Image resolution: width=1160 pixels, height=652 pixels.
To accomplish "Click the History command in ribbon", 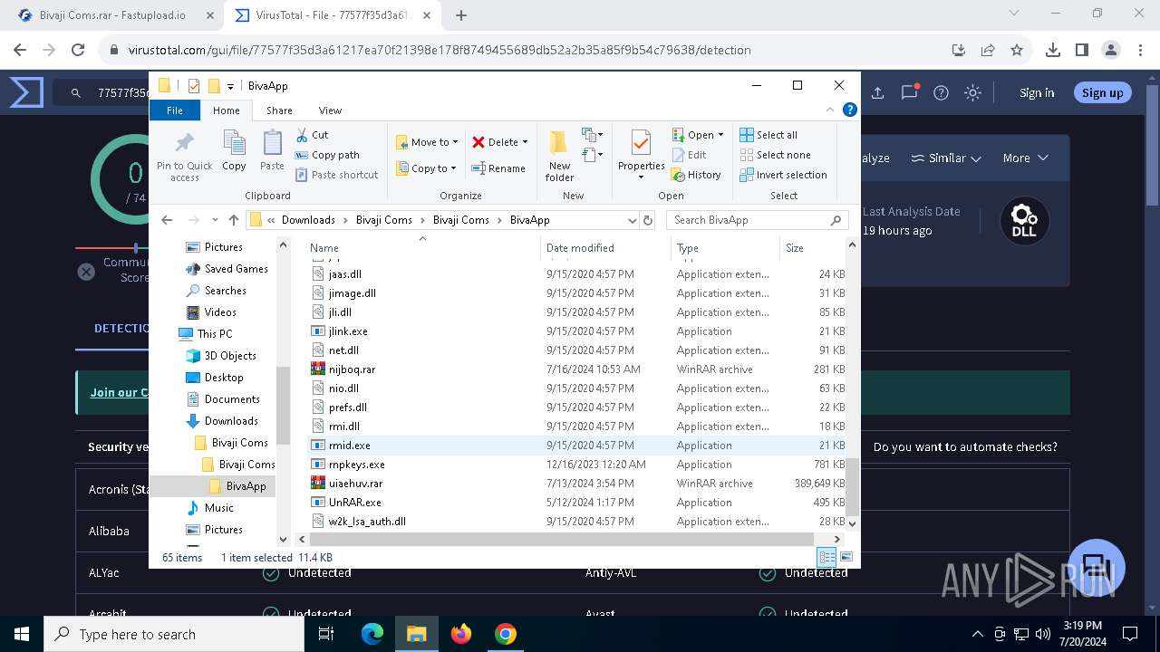I will [x=696, y=175].
